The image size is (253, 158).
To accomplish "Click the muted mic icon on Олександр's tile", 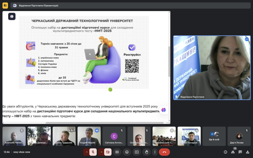I will 147,130.
